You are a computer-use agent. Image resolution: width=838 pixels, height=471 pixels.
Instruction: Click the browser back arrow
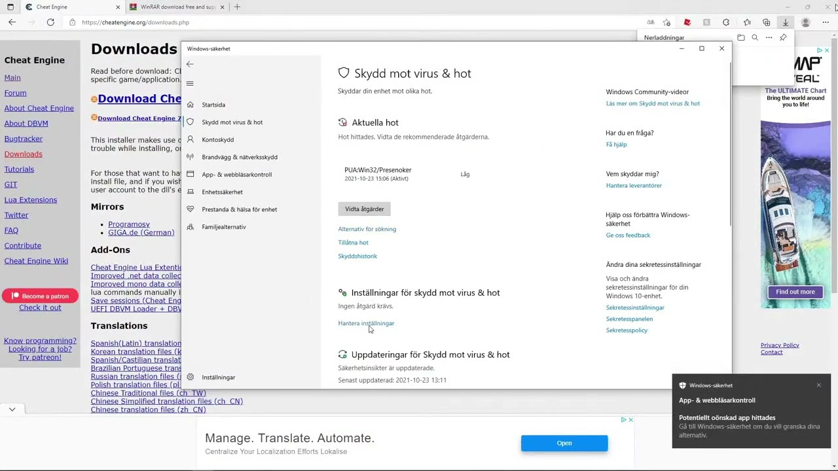[x=12, y=22]
